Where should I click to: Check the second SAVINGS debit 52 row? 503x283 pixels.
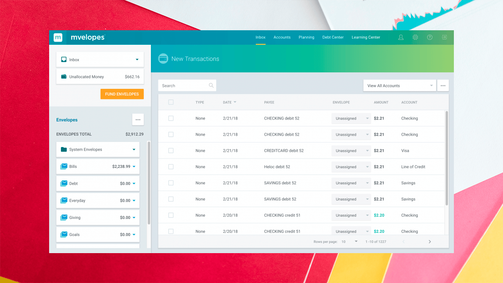[171, 199]
